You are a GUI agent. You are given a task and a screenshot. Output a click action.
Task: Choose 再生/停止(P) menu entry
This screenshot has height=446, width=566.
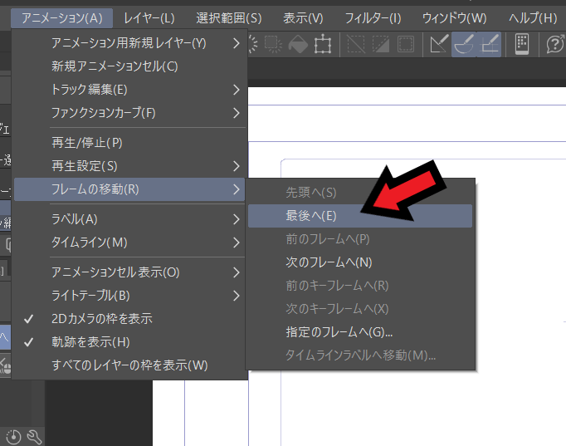point(129,143)
